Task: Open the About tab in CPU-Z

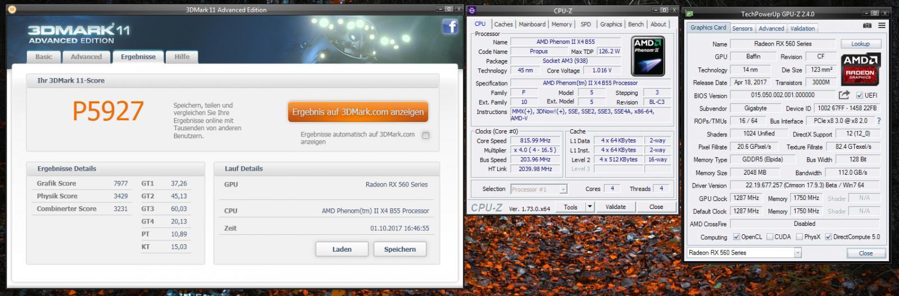Action: pyautogui.click(x=659, y=24)
